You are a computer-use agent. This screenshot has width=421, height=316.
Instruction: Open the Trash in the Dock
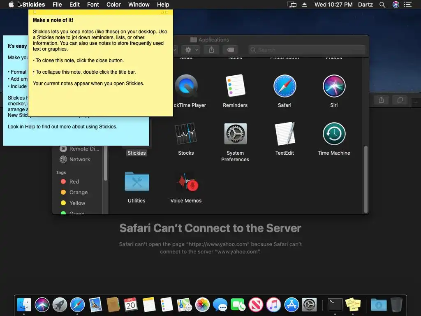[x=396, y=305]
